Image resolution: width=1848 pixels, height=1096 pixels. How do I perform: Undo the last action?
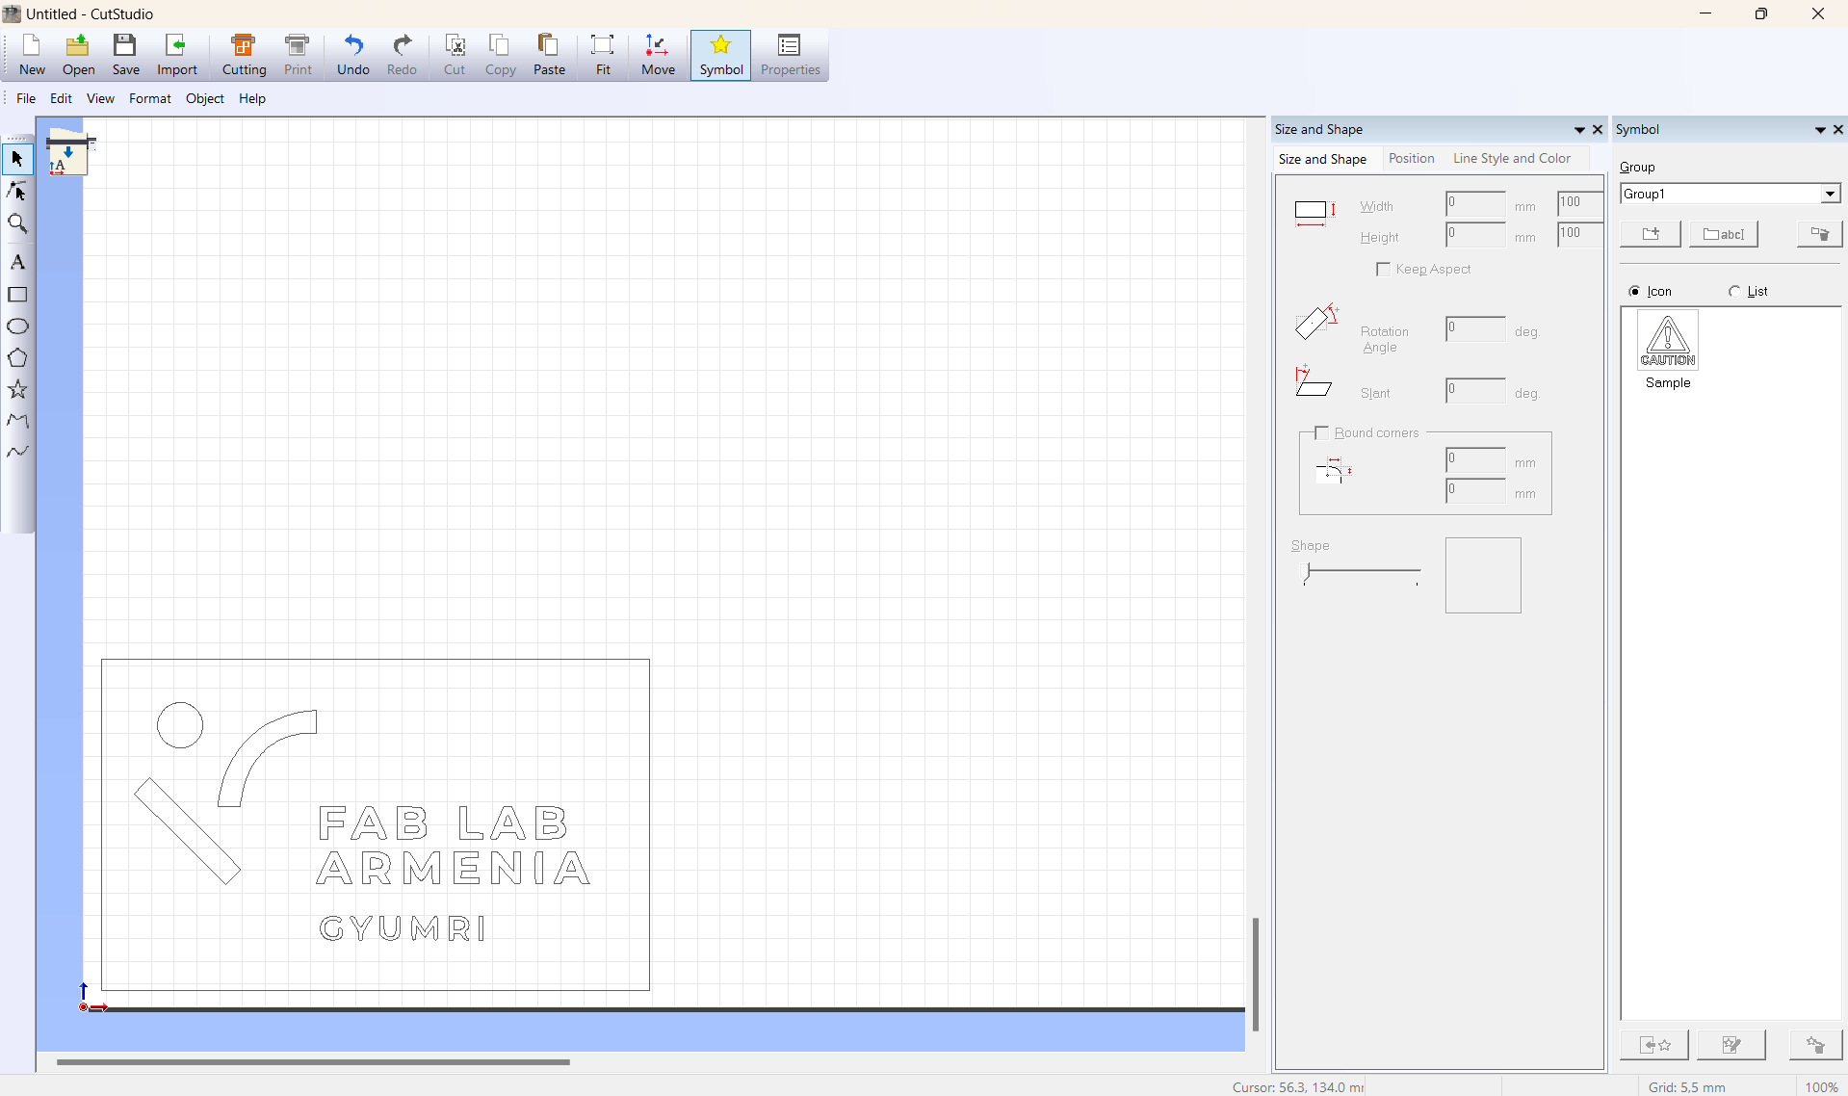point(353,55)
